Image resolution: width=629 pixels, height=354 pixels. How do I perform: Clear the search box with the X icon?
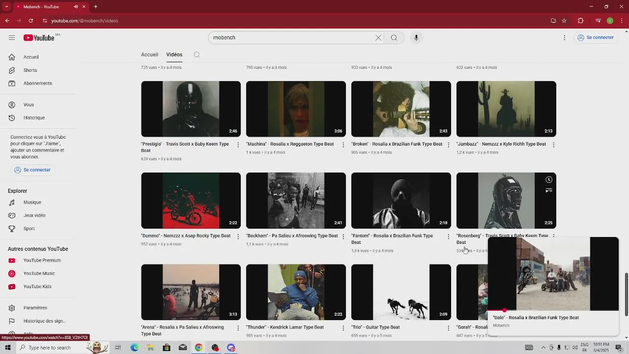click(378, 37)
